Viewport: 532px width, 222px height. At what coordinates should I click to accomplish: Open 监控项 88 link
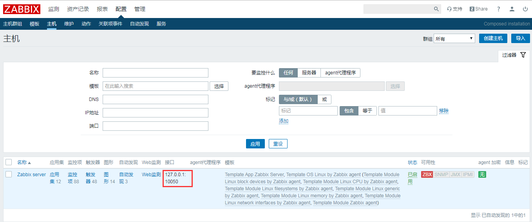[x=73, y=178]
